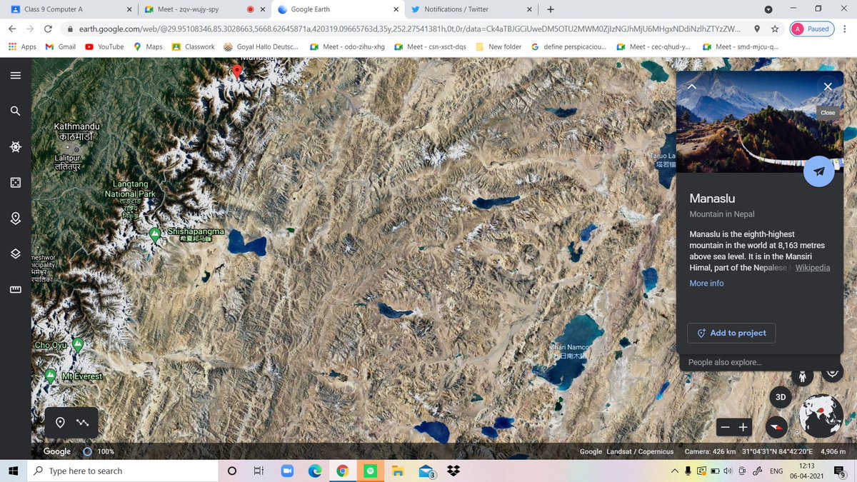Viewport: 857px width, 482px height.
Task: Open the Dropbox taskbar icon
Action: coord(453,471)
